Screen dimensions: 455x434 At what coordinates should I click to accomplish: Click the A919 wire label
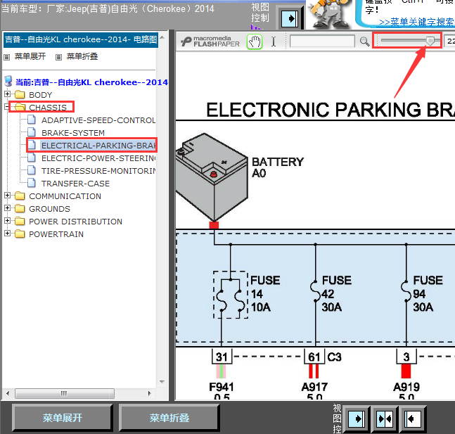pyautogui.click(x=406, y=387)
